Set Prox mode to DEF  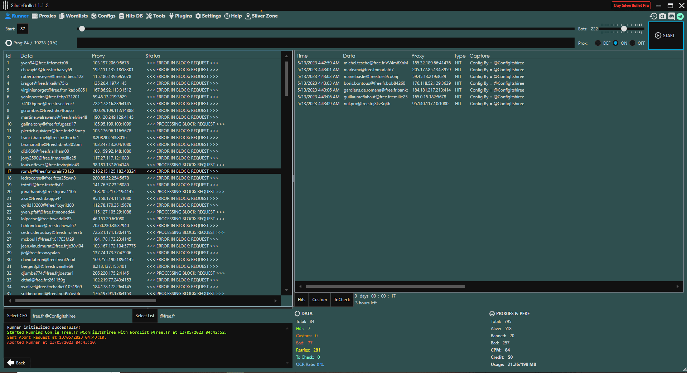(x=598, y=43)
